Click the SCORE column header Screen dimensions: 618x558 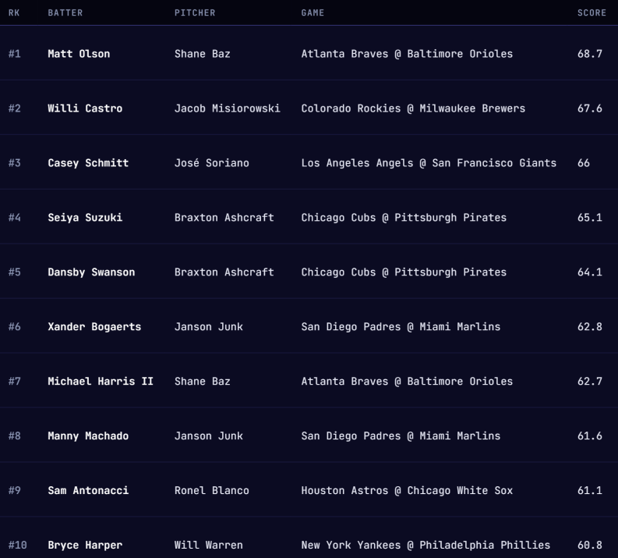click(592, 12)
